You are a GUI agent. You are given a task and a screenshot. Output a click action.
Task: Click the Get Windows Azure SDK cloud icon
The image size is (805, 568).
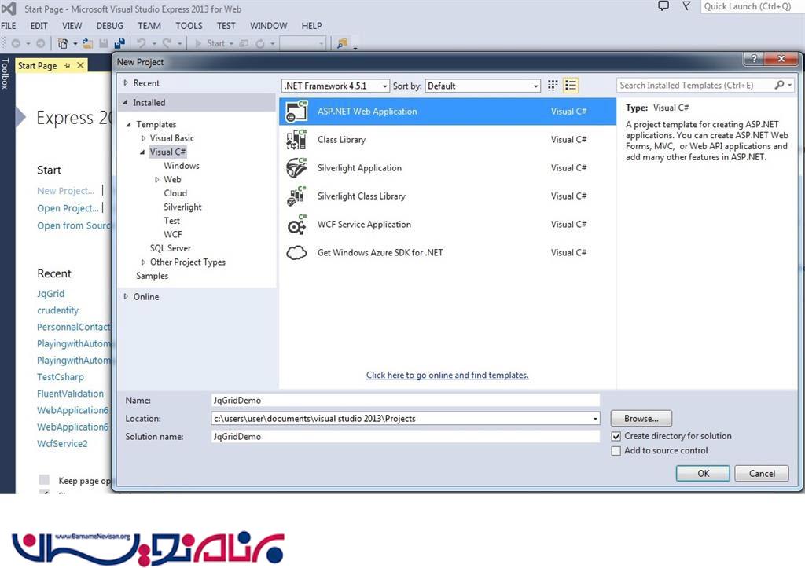pyautogui.click(x=296, y=253)
